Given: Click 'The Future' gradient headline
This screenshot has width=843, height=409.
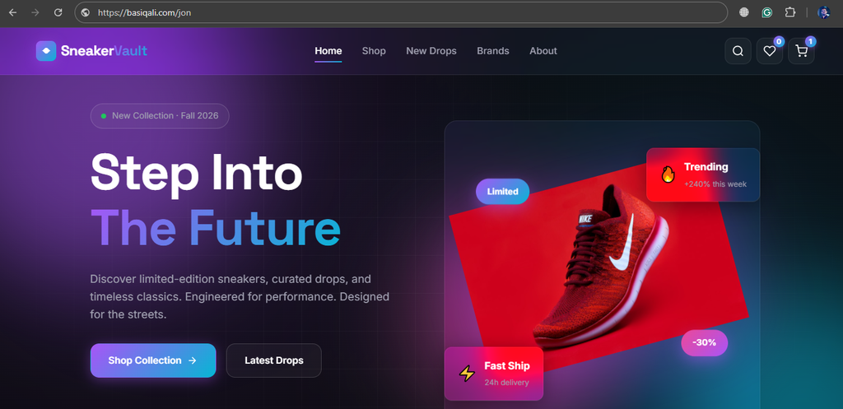Looking at the screenshot, I should click(x=215, y=226).
